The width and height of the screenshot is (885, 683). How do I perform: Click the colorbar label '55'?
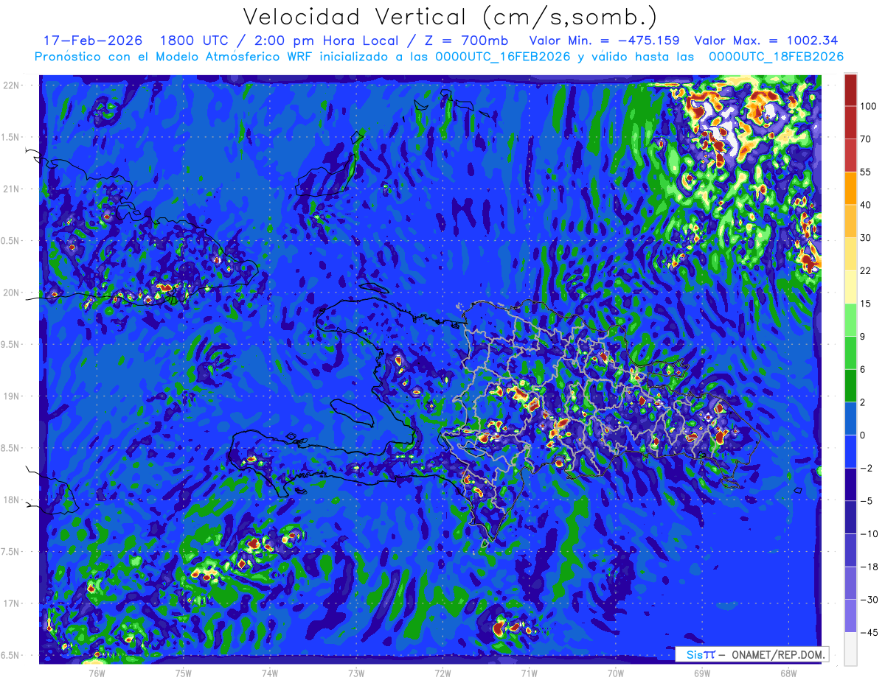(x=866, y=172)
